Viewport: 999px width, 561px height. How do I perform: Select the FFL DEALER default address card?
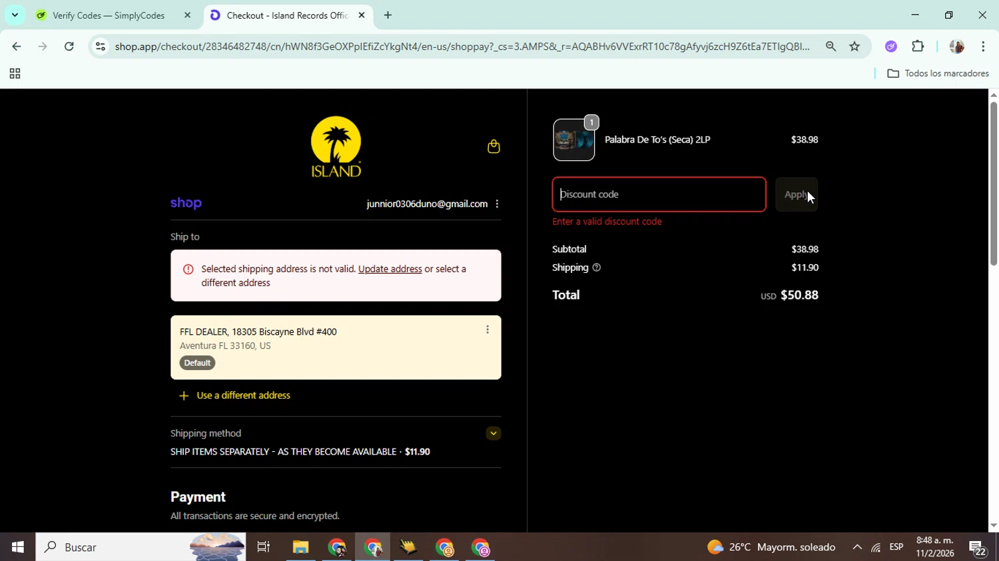(x=336, y=347)
